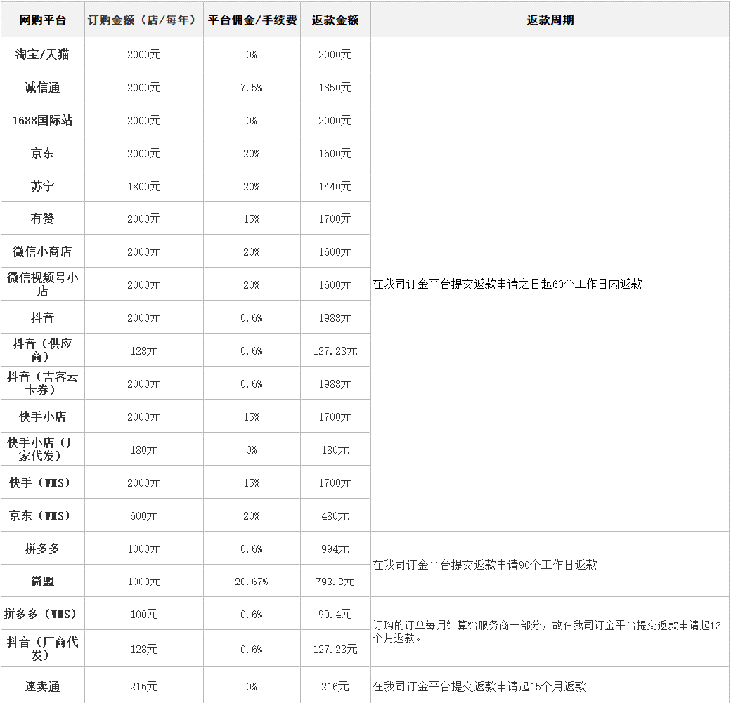The image size is (731, 703).
Task: Click the 7.5% commission for 诚信通
Action: point(252,88)
